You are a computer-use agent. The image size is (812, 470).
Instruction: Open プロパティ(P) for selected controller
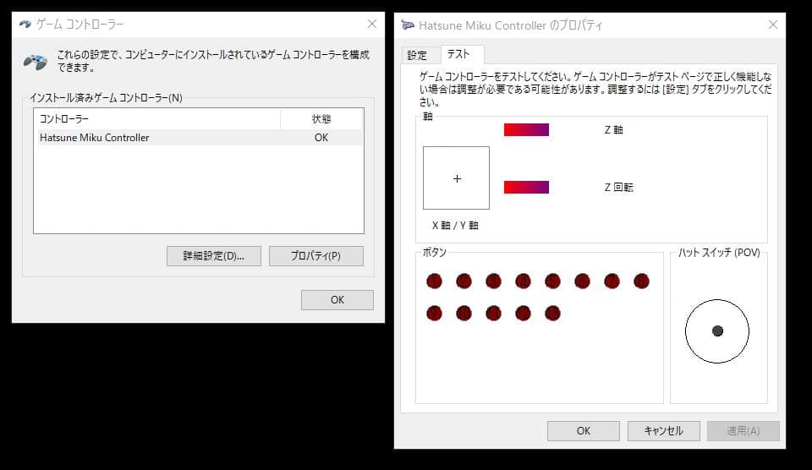(315, 255)
